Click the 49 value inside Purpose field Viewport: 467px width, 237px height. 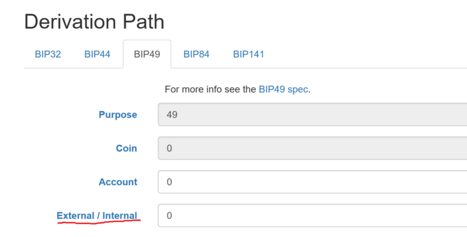click(172, 114)
